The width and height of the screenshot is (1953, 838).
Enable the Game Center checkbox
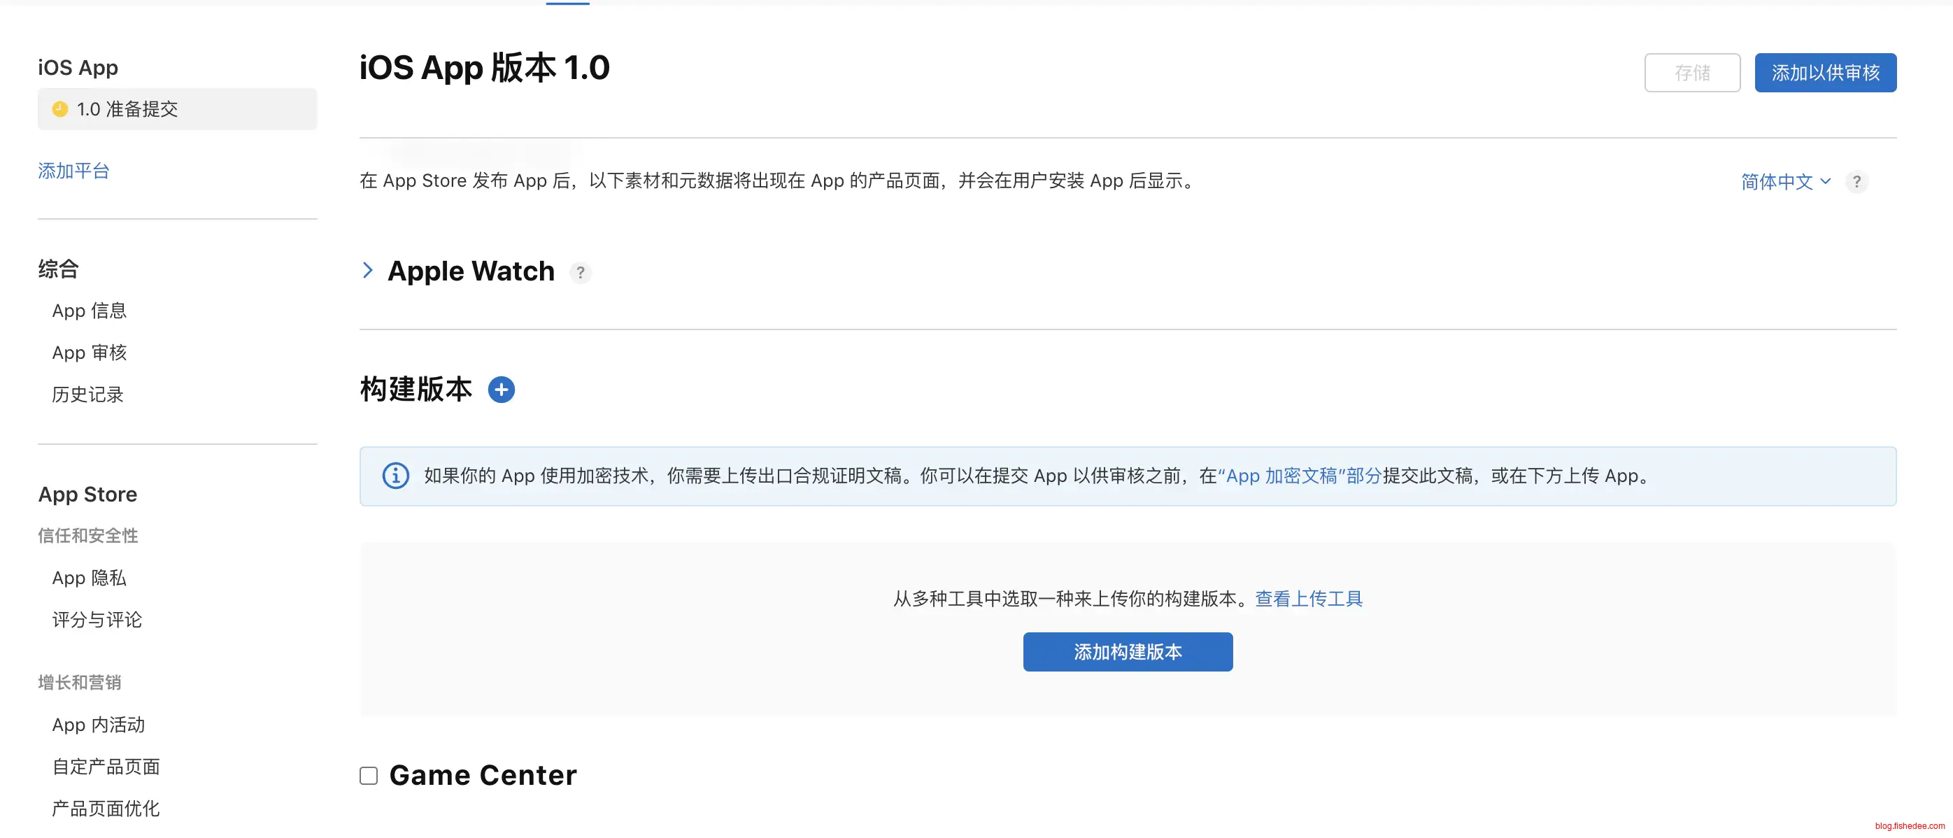(369, 776)
